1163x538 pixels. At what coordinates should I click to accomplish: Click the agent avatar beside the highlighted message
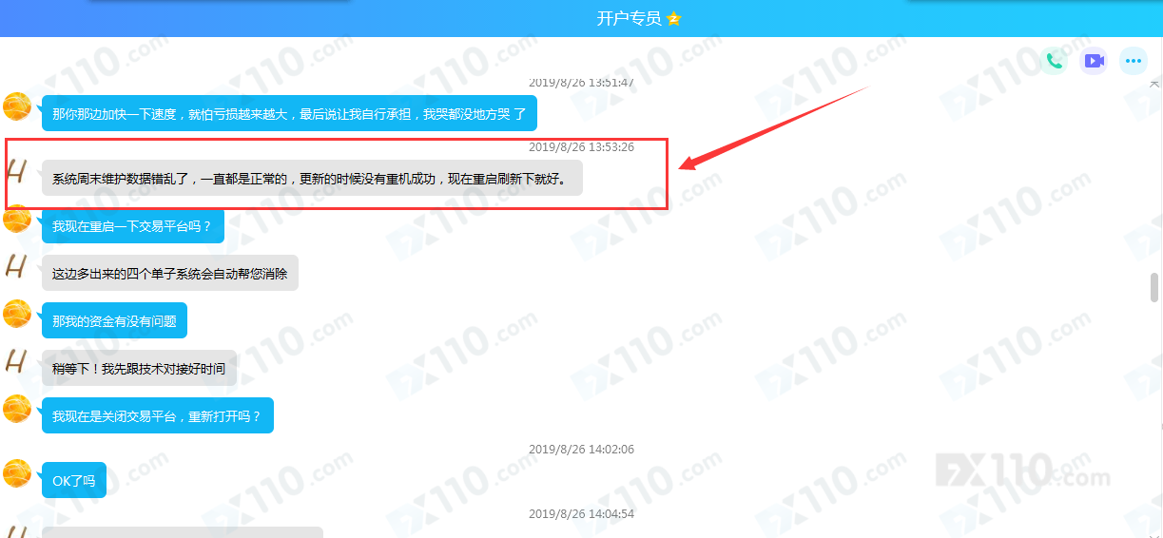tap(16, 172)
